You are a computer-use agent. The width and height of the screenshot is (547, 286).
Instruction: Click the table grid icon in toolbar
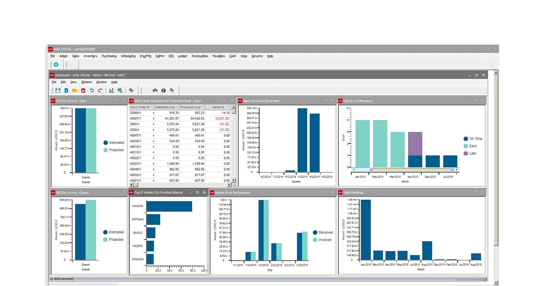pos(120,91)
